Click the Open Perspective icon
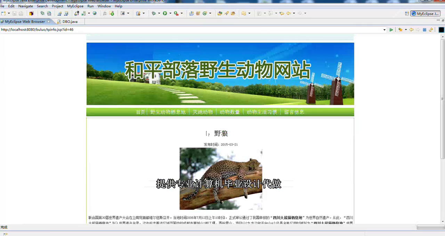Image resolution: width=445 pixels, height=236 pixels. click(407, 14)
